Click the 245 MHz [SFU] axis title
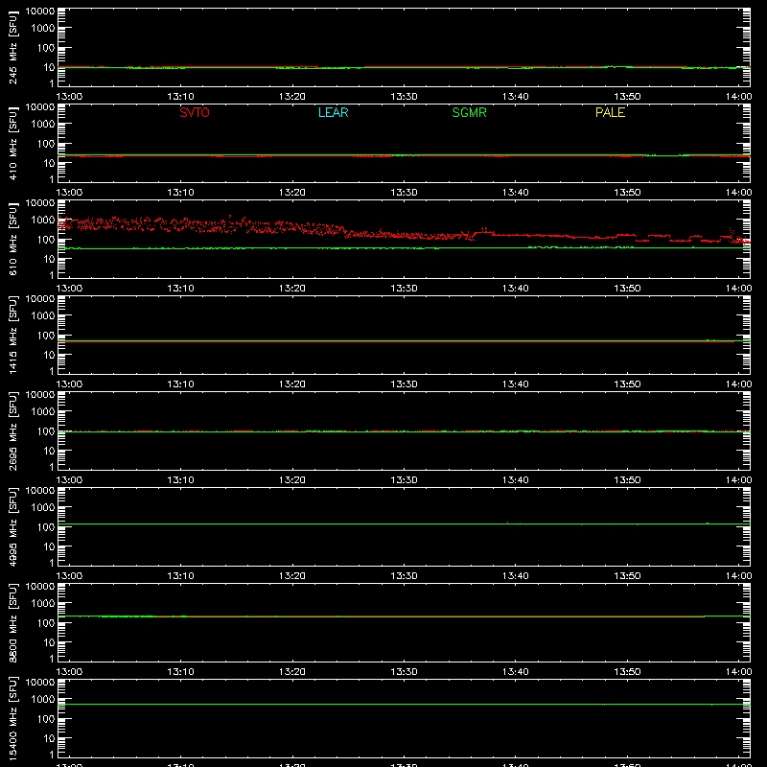 pyautogui.click(x=13, y=47)
